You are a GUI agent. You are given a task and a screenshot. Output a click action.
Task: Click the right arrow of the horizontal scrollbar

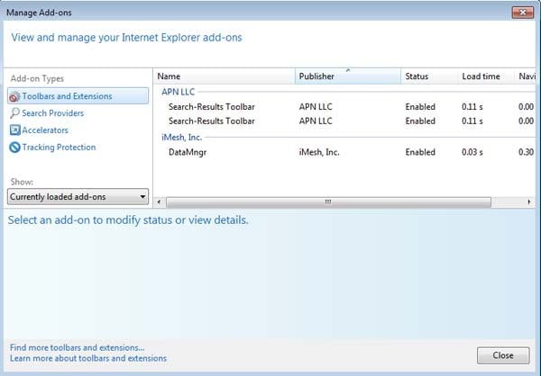529,201
